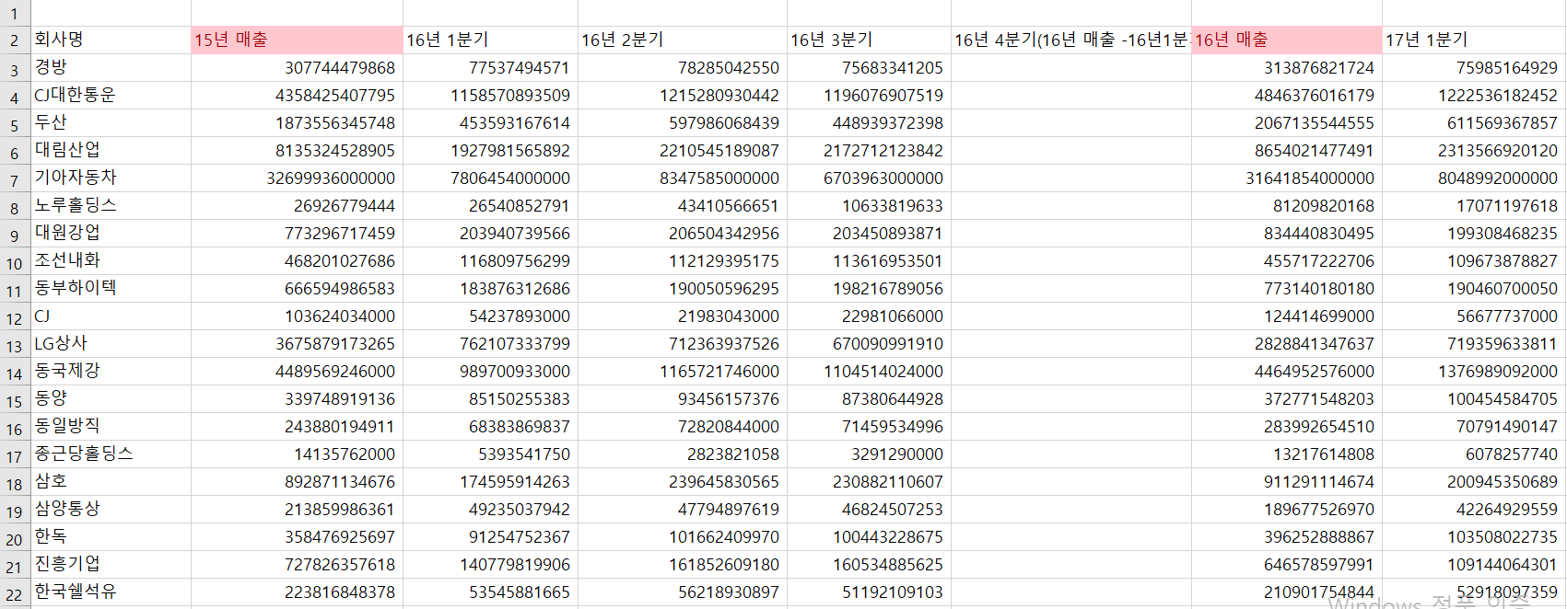This screenshot has width=1567, height=609.
Task: Click the pink 16년 매출 header cell
Action: [1287, 40]
